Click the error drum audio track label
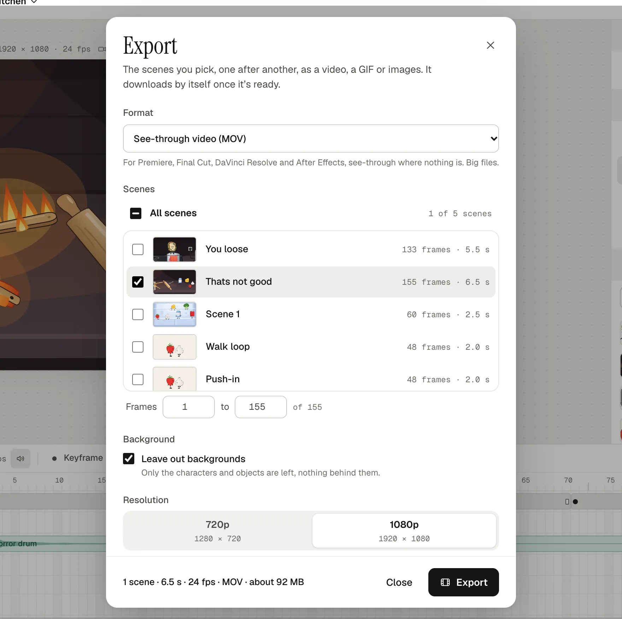Image resolution: width=622 pixels, height=619 pixels. (18, 543)
